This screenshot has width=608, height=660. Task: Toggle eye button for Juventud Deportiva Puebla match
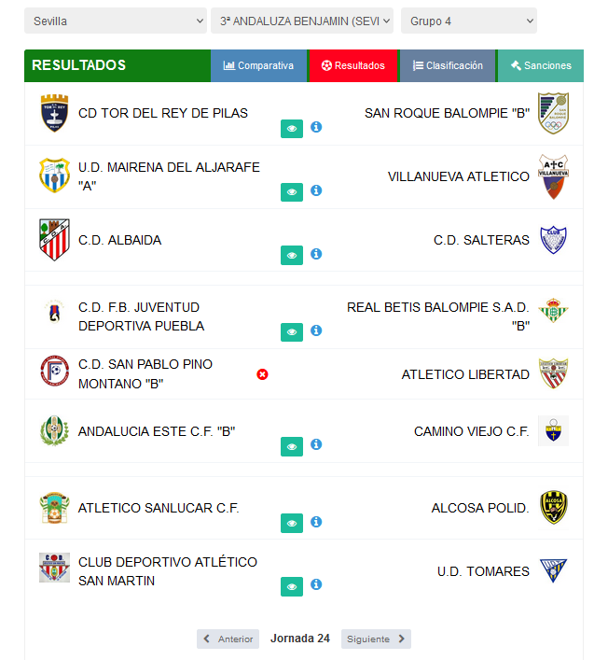[292, 332]
